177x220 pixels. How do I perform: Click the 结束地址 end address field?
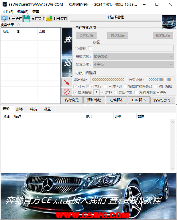(160, 80)
